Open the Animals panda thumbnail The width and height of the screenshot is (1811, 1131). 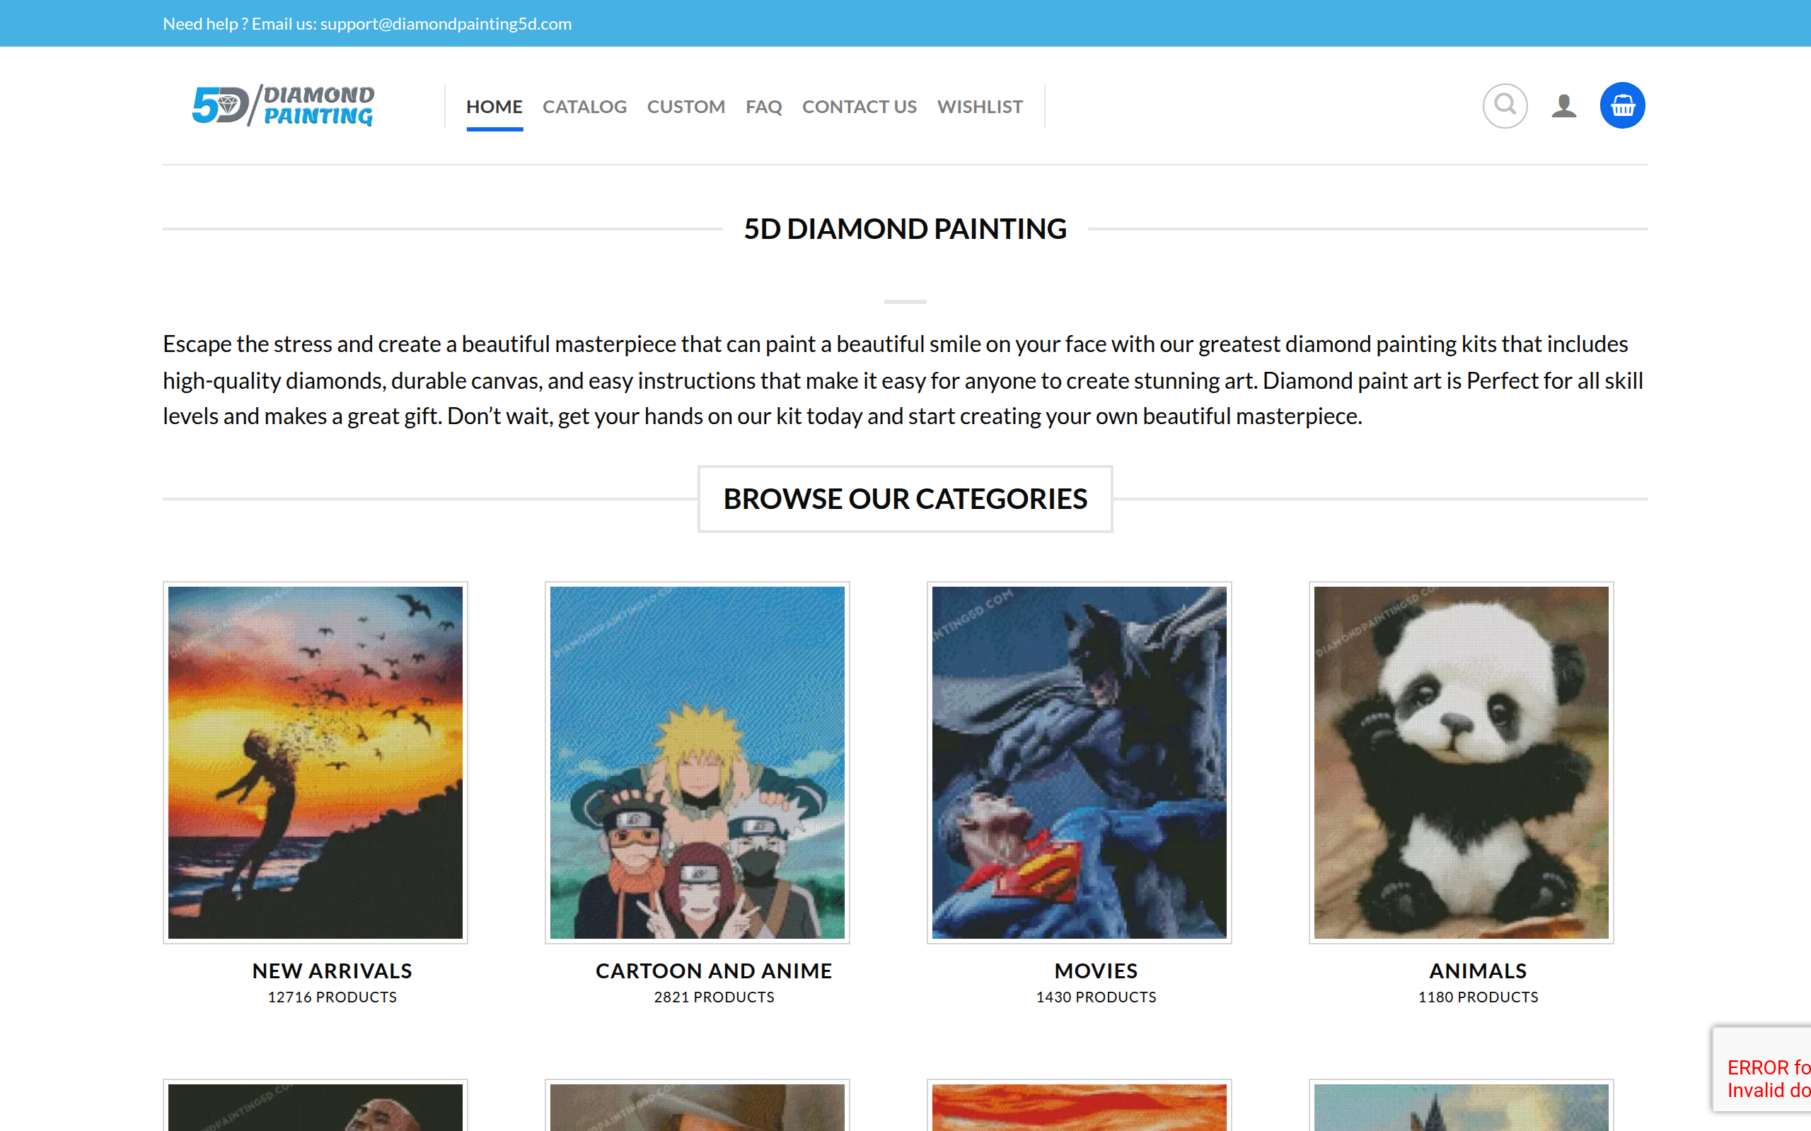point(1461,762)
